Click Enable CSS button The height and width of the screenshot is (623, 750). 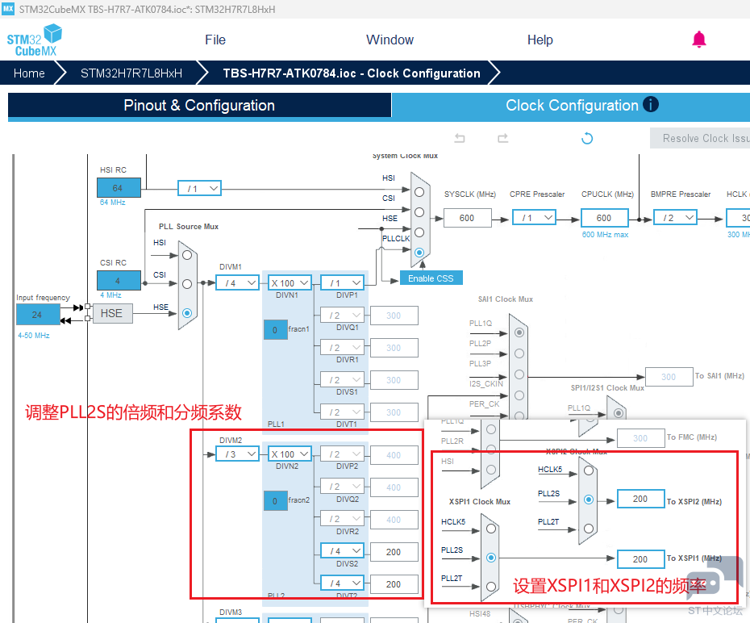point(431,278)
